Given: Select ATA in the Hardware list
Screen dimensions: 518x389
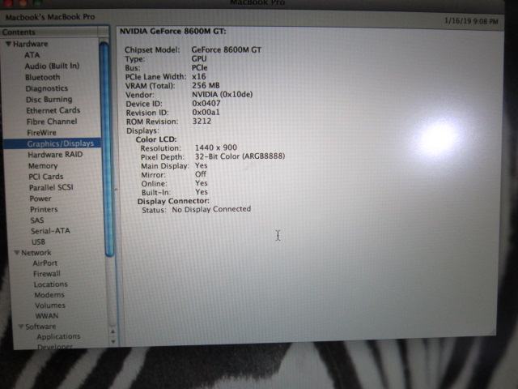Looking at the screenshot, I should [32, 55].
